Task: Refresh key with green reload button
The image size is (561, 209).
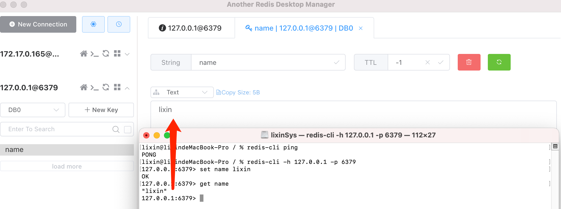Action: tap(499, 62)
